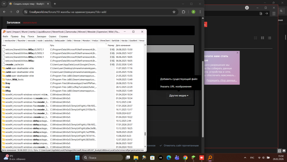This screenshot has width=287, height=162.
Task: Open the Minecraft grass block taskbar icon
Action: [193, 158]
